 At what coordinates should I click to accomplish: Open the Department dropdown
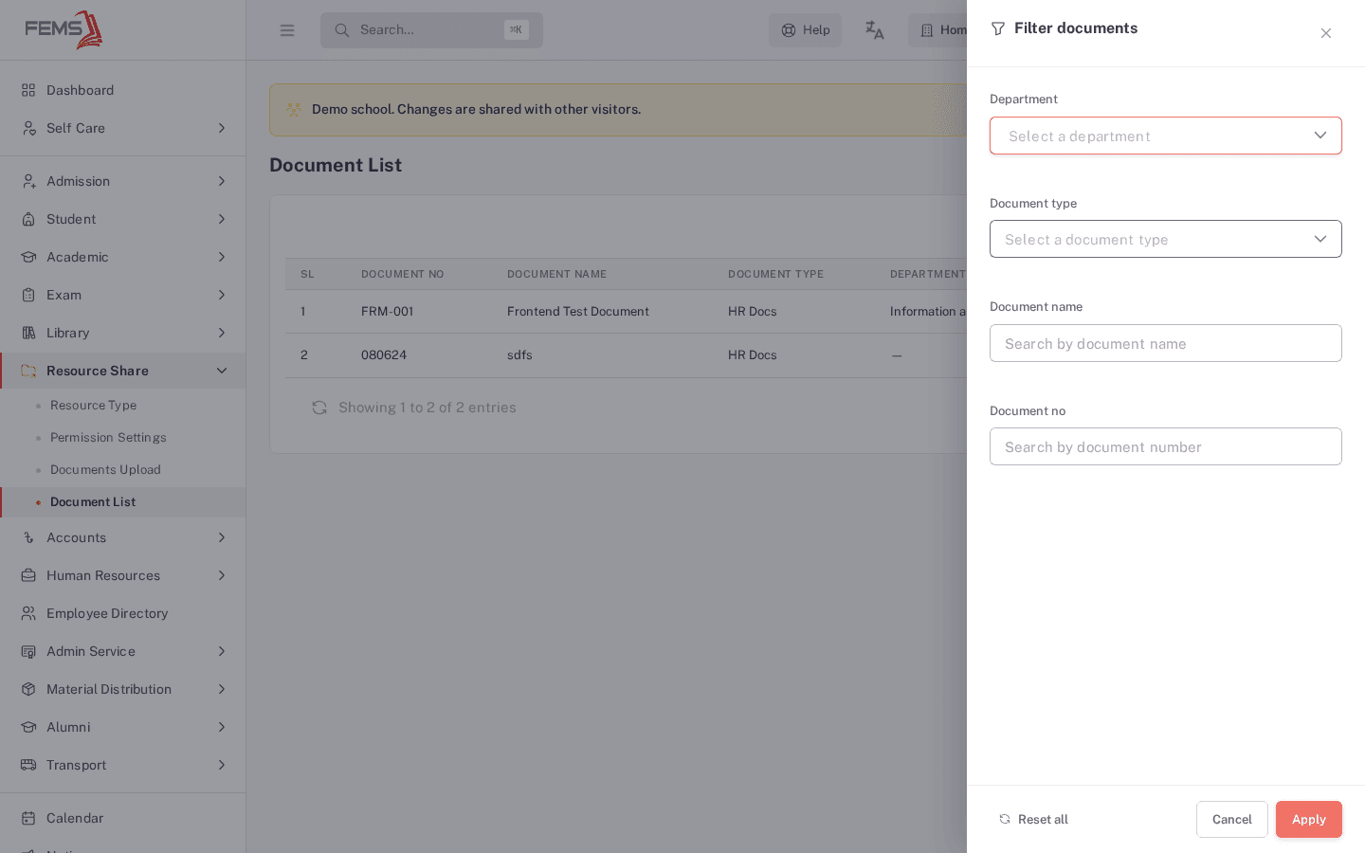[x=1166, y=136]
